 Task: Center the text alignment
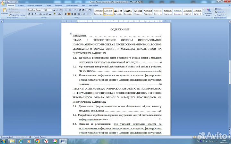click(69, 14)
